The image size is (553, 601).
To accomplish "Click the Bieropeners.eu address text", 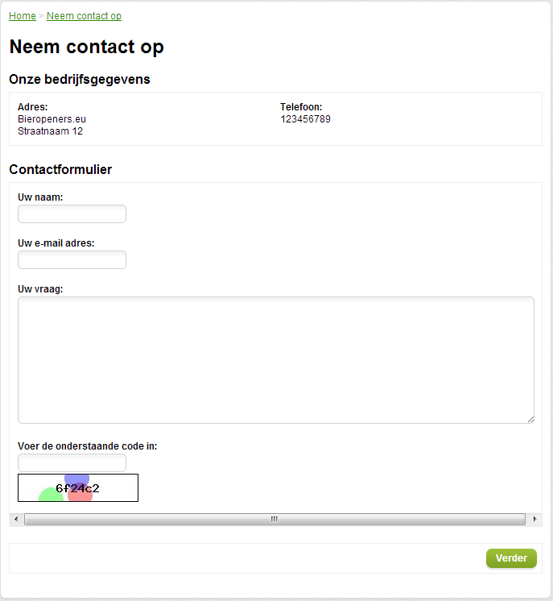I will 52,119.
